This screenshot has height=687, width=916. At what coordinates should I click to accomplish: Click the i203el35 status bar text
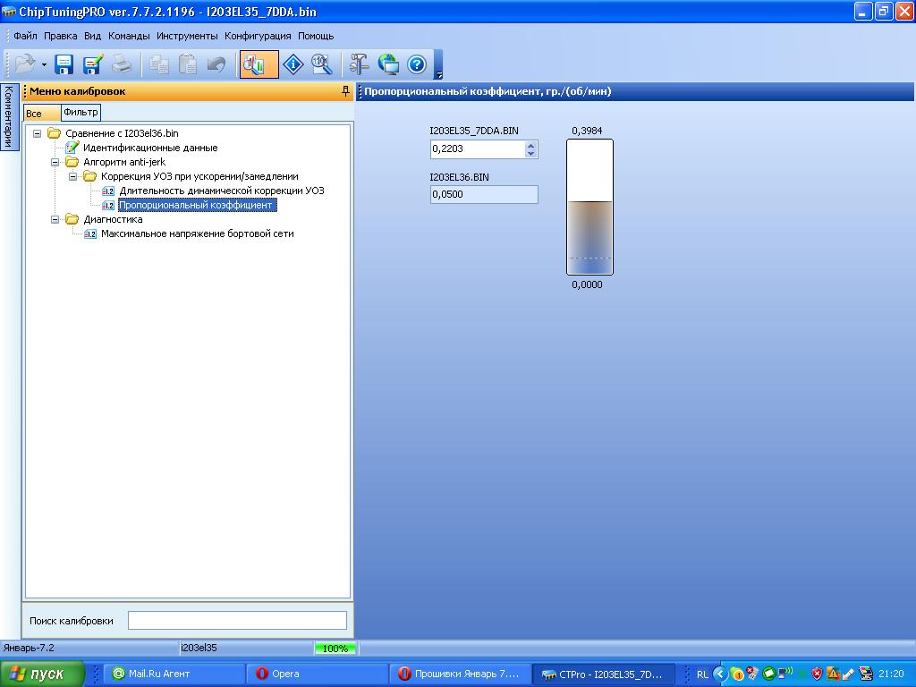click(199, 648)
